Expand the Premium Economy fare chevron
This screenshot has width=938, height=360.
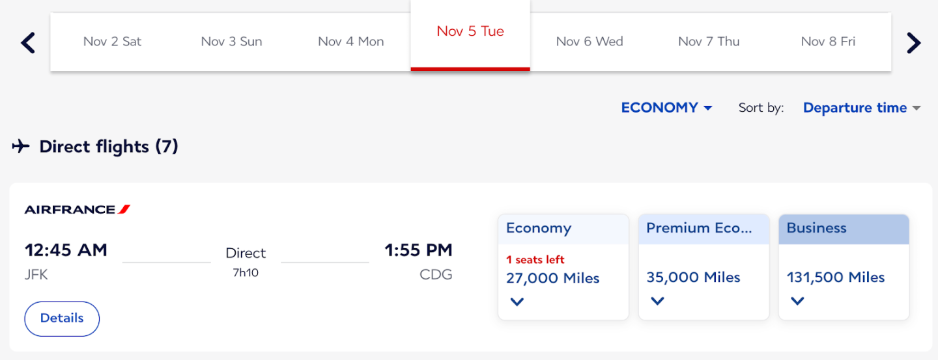click(657, 301)
